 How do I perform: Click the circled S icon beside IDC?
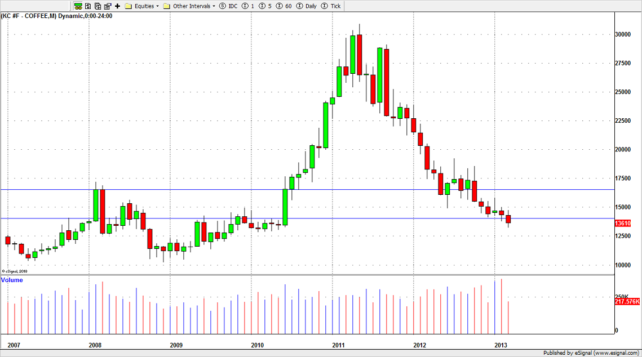pyautogui.click(x=223, y=6)
